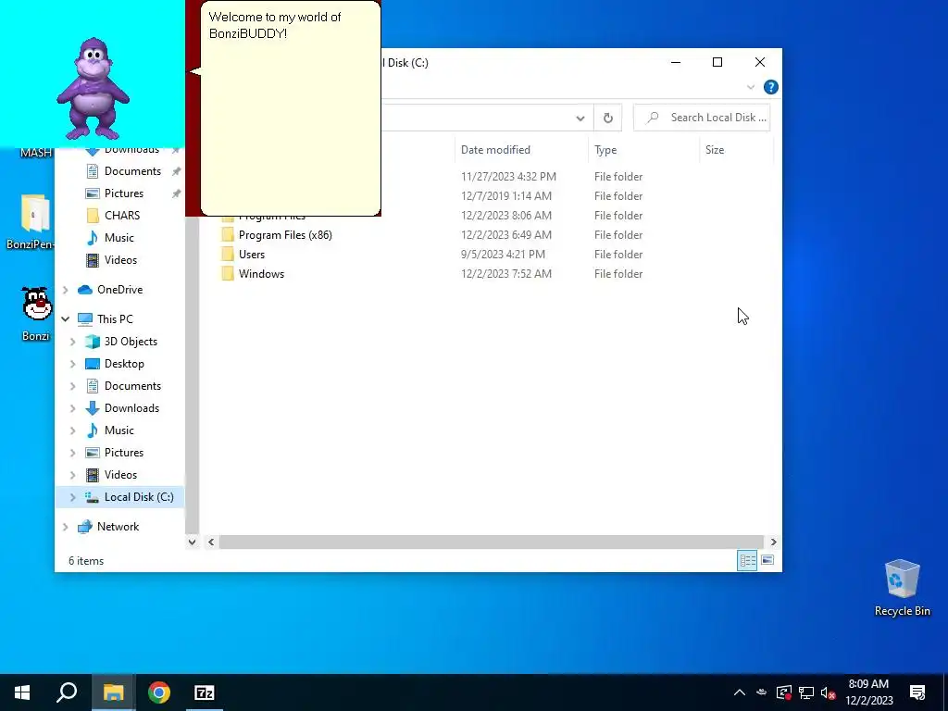Select This PC in navigation pane
Viewport: 948px width, 711px height.
(115, 319)
